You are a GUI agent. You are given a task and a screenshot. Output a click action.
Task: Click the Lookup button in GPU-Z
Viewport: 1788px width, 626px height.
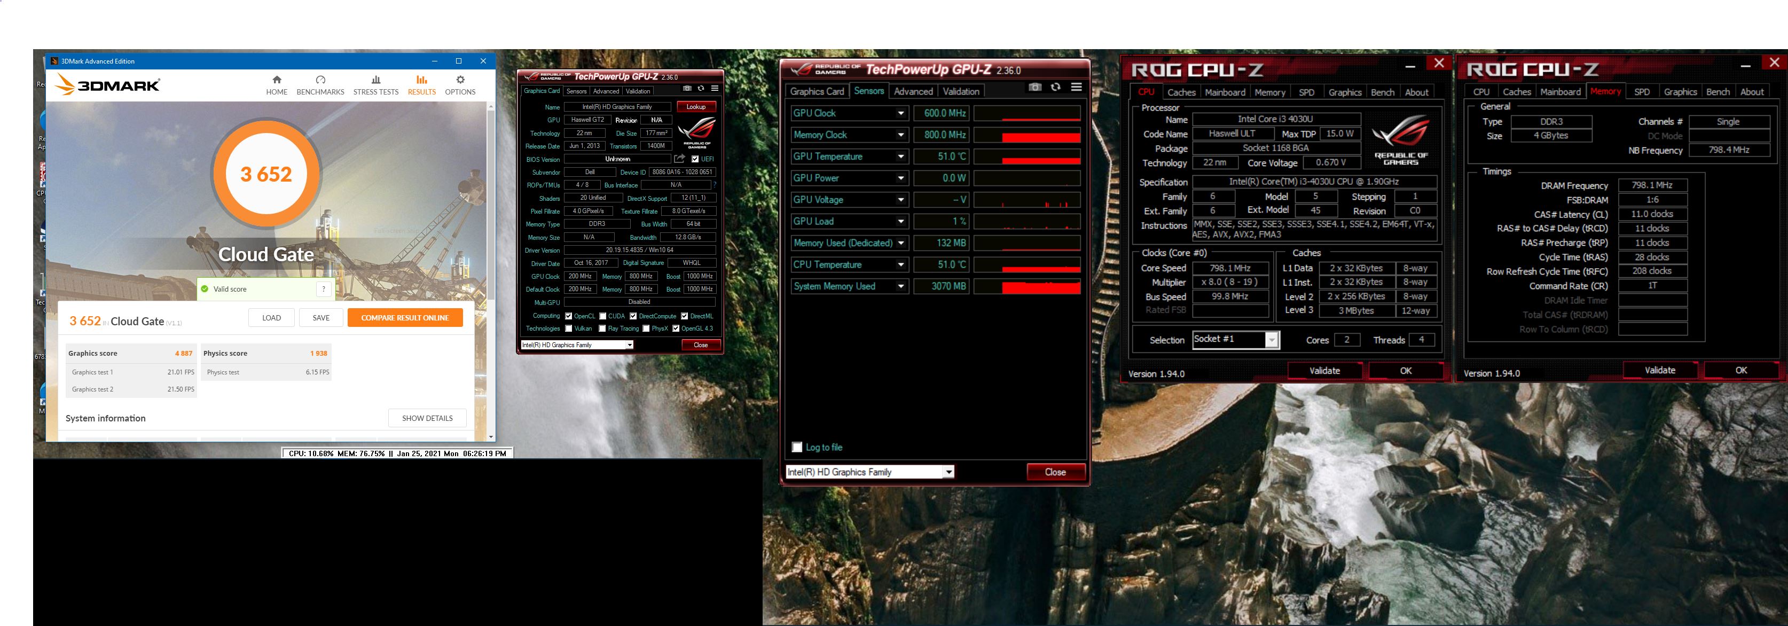pos(695,107)
